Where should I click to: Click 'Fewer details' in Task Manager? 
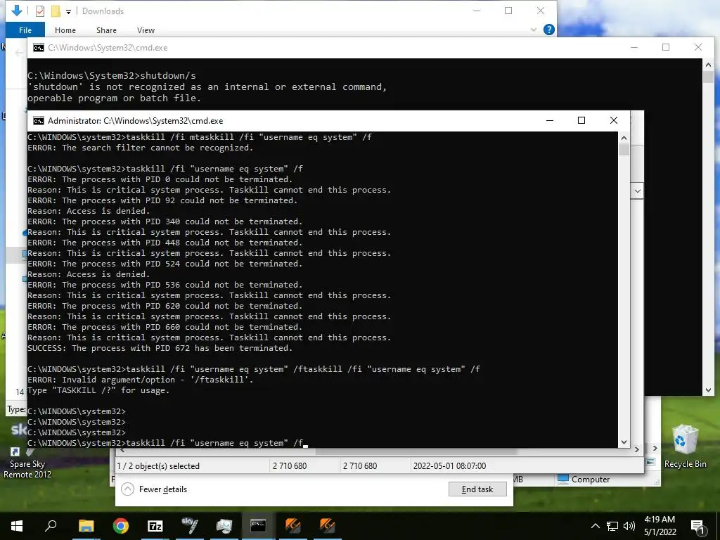pos(154,489)
